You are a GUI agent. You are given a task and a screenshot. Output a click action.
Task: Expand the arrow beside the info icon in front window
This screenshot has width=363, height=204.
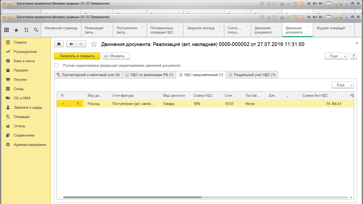(341, 17)
